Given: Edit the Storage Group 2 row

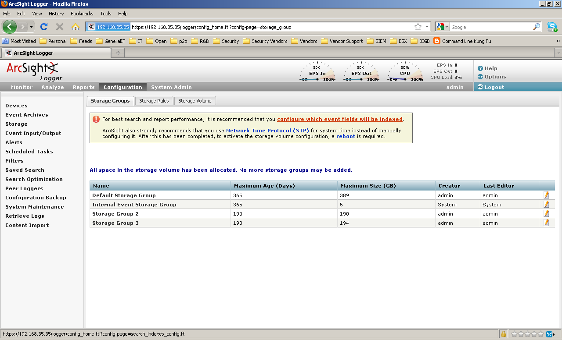Looking at the screenshot, I should click(546, 213).
